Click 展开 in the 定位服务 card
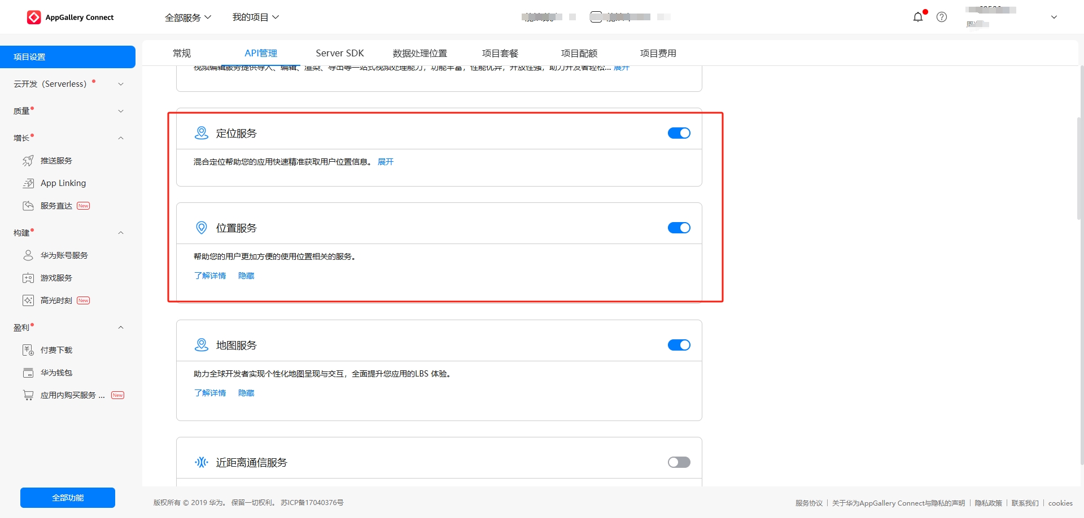This screenshot has height=518, width=1084. [386, 162]
